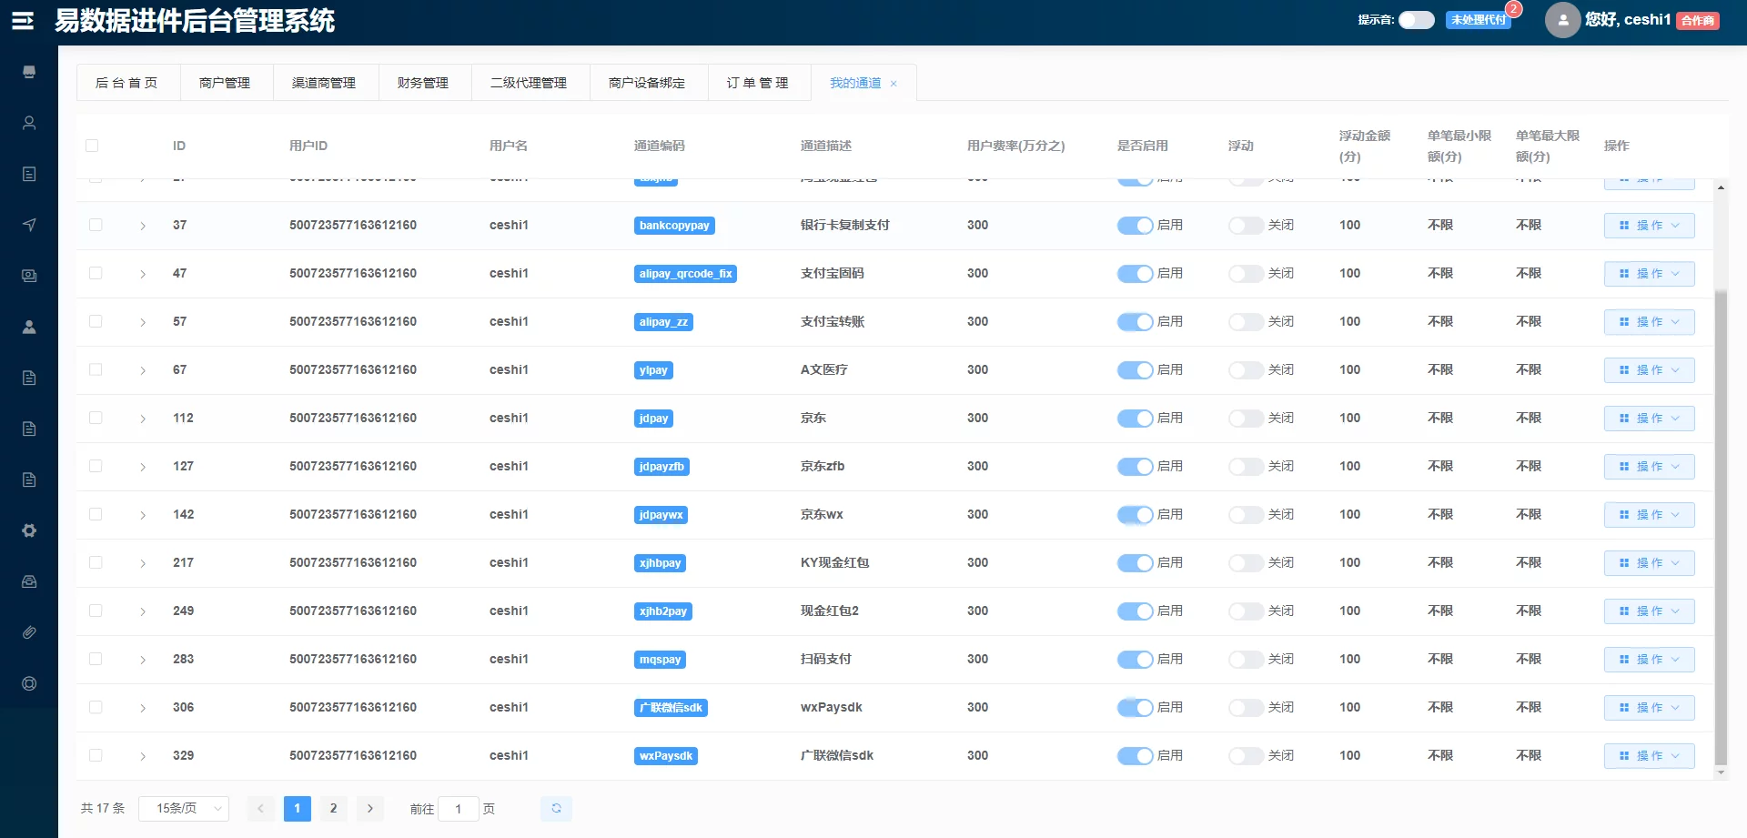
Task: Click the 未处理代付 notification button
Action: coord(1478,20)
